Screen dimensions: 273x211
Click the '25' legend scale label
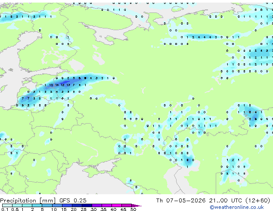point(84,209)
